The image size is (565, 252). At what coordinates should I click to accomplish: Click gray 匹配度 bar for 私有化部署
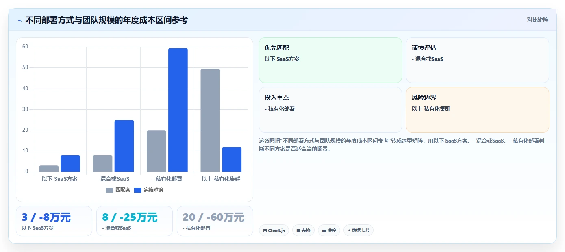(156, 151)
